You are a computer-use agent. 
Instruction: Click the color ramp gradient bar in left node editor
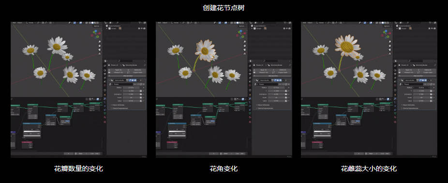tap(32, 131)
